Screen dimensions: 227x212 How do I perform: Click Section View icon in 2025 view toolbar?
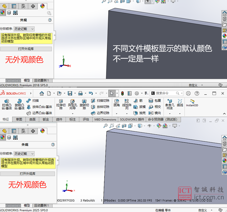pyautogui.click(x=124, y=126)
